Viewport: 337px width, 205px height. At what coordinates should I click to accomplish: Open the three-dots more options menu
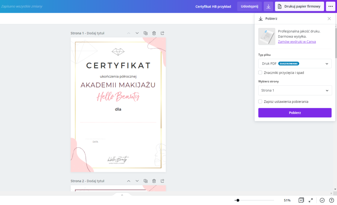pyautogui.click(x=330, y=7)
